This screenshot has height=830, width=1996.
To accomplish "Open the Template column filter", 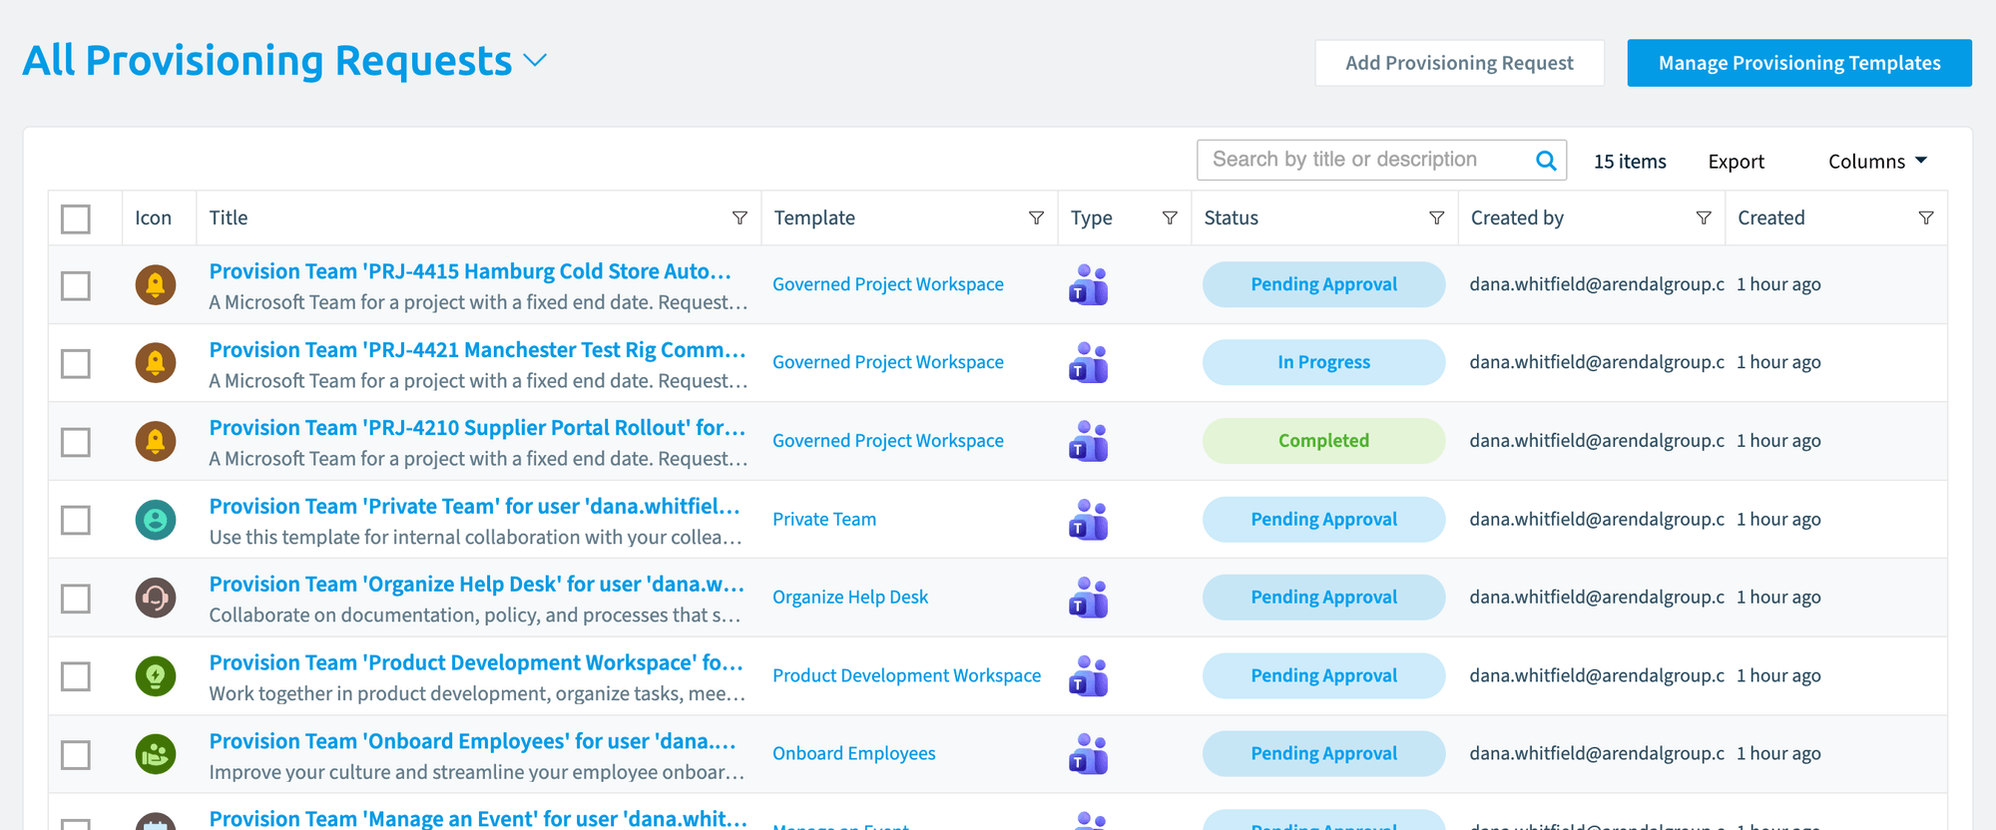I will point(1036,217).
